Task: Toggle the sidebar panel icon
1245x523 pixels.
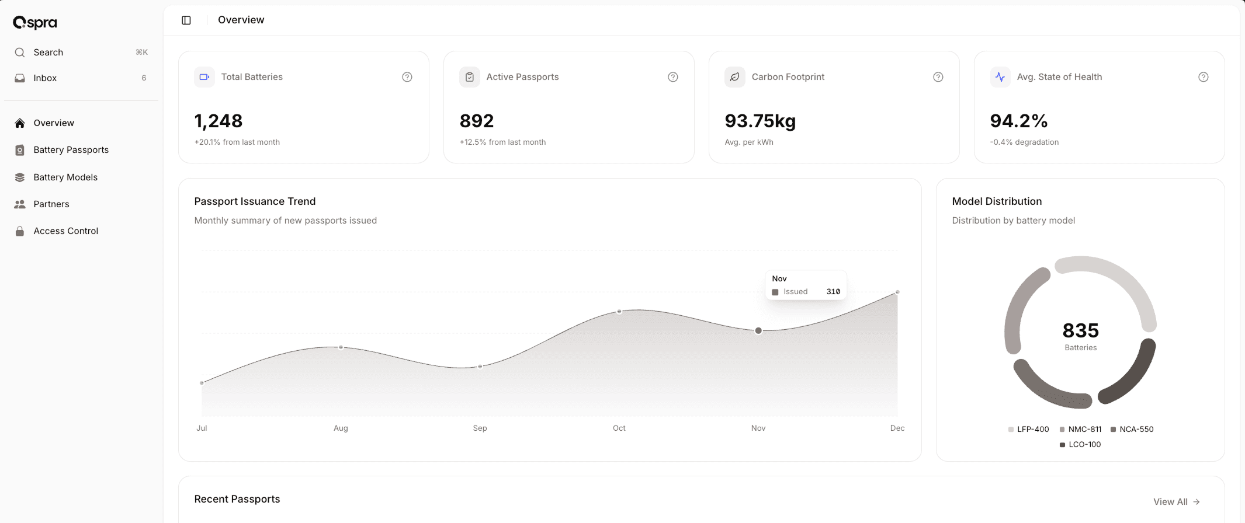Action: point(186,20)
